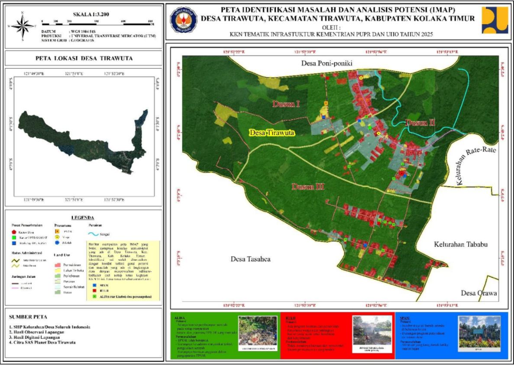Click the blue SPAM marker in legend
This screenshot has width=514, height=365.
94,285
